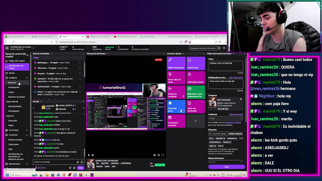
Task: Click the search magnifier icon in dashboard header
Action: click(219, 48)
